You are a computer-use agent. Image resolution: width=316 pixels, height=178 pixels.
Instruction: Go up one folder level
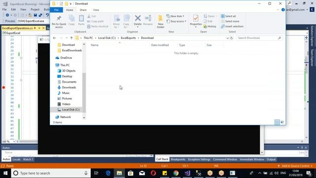[71, 38]
